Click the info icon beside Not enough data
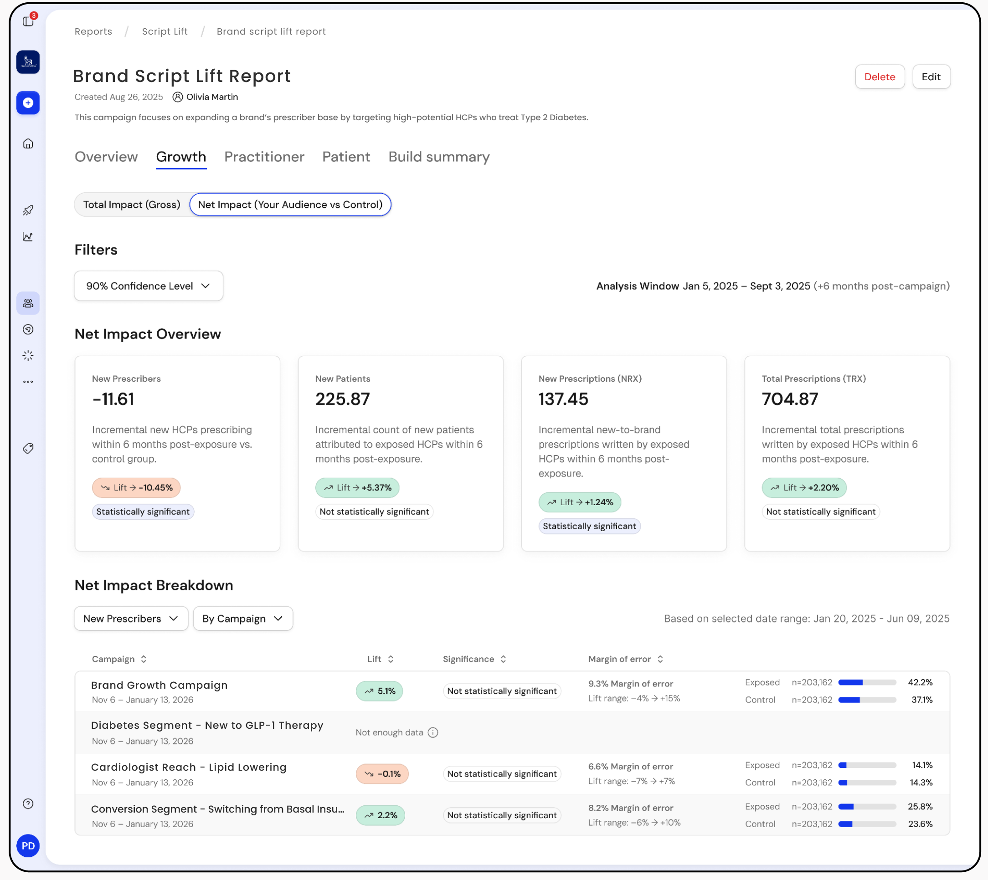 pos(433,732)
